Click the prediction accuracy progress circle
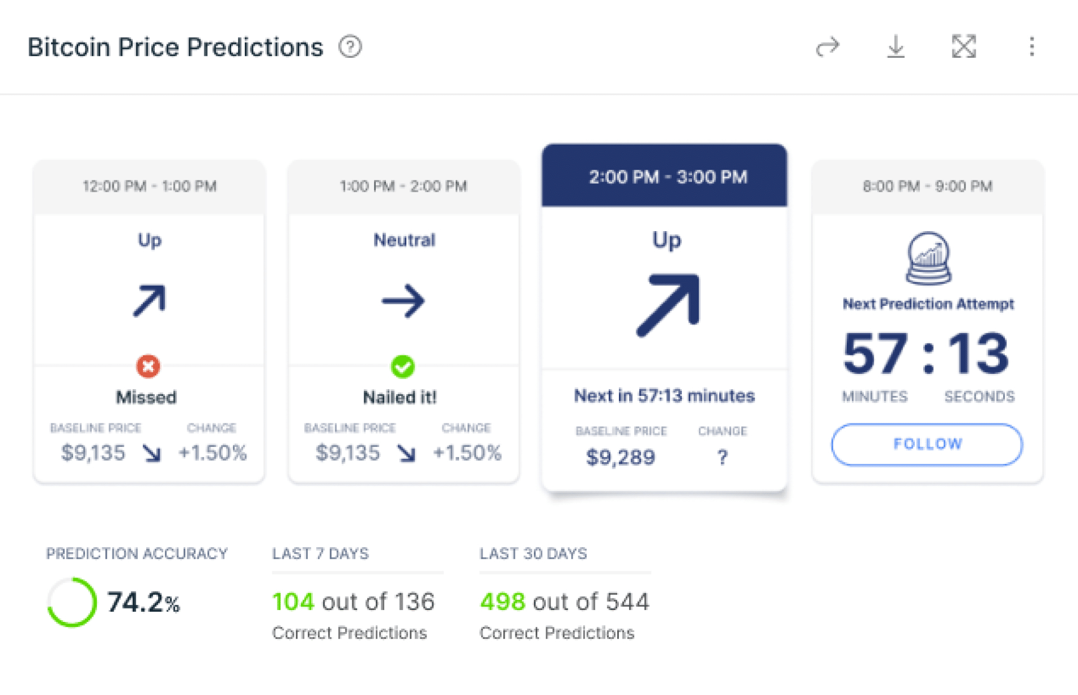Screen dimensions: 1078x695 (72, 602)
